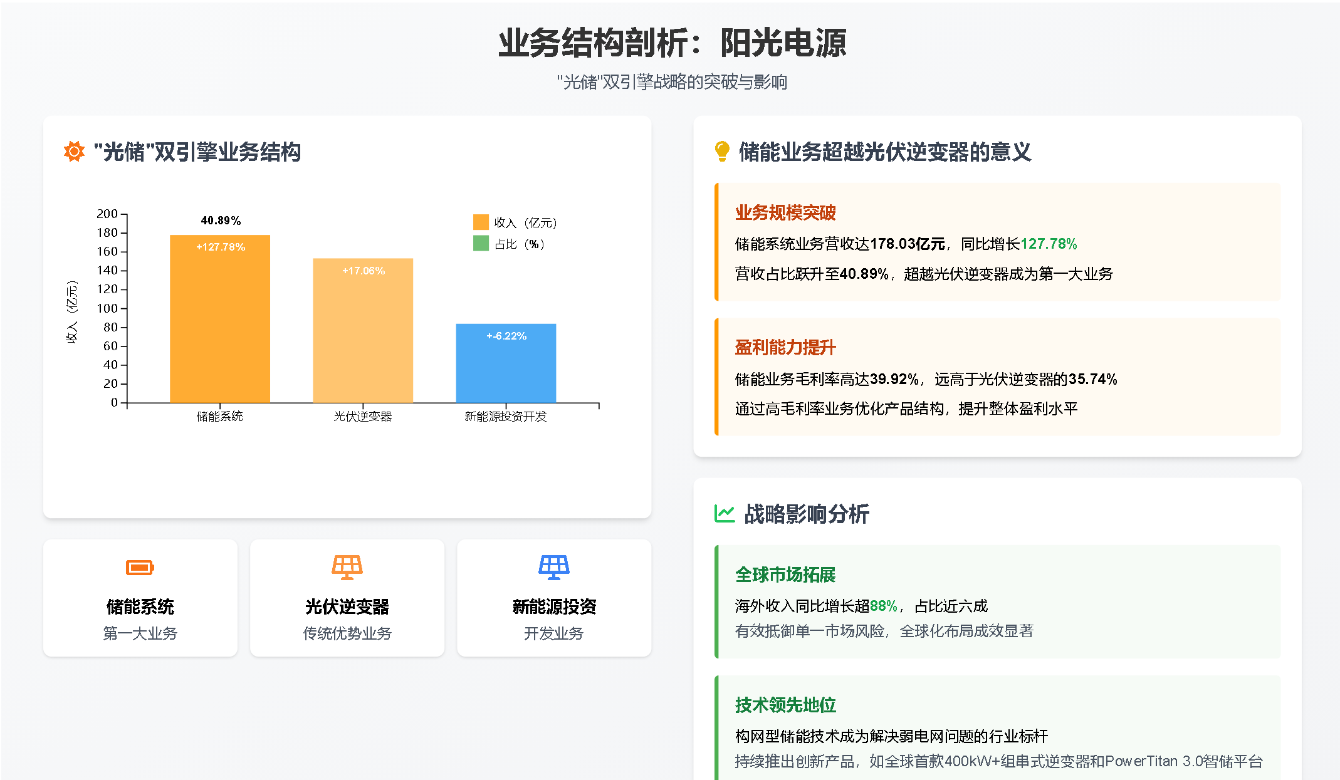Toggle the 收入（亿元） legend entry

[x=525, y=222]
